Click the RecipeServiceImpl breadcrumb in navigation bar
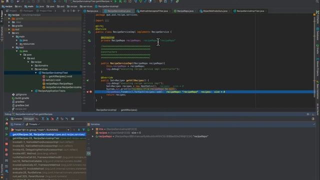This screenshot has height=180, width=320. click(106, 6)
